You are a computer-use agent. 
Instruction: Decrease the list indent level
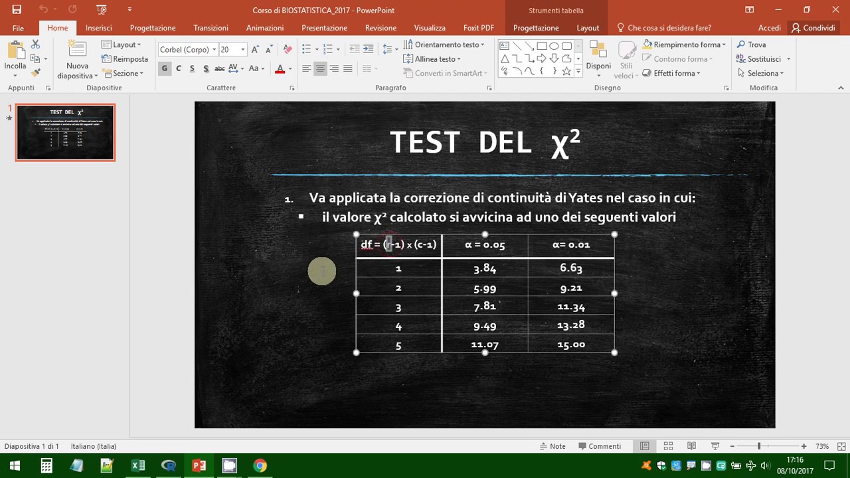(354, 49)
